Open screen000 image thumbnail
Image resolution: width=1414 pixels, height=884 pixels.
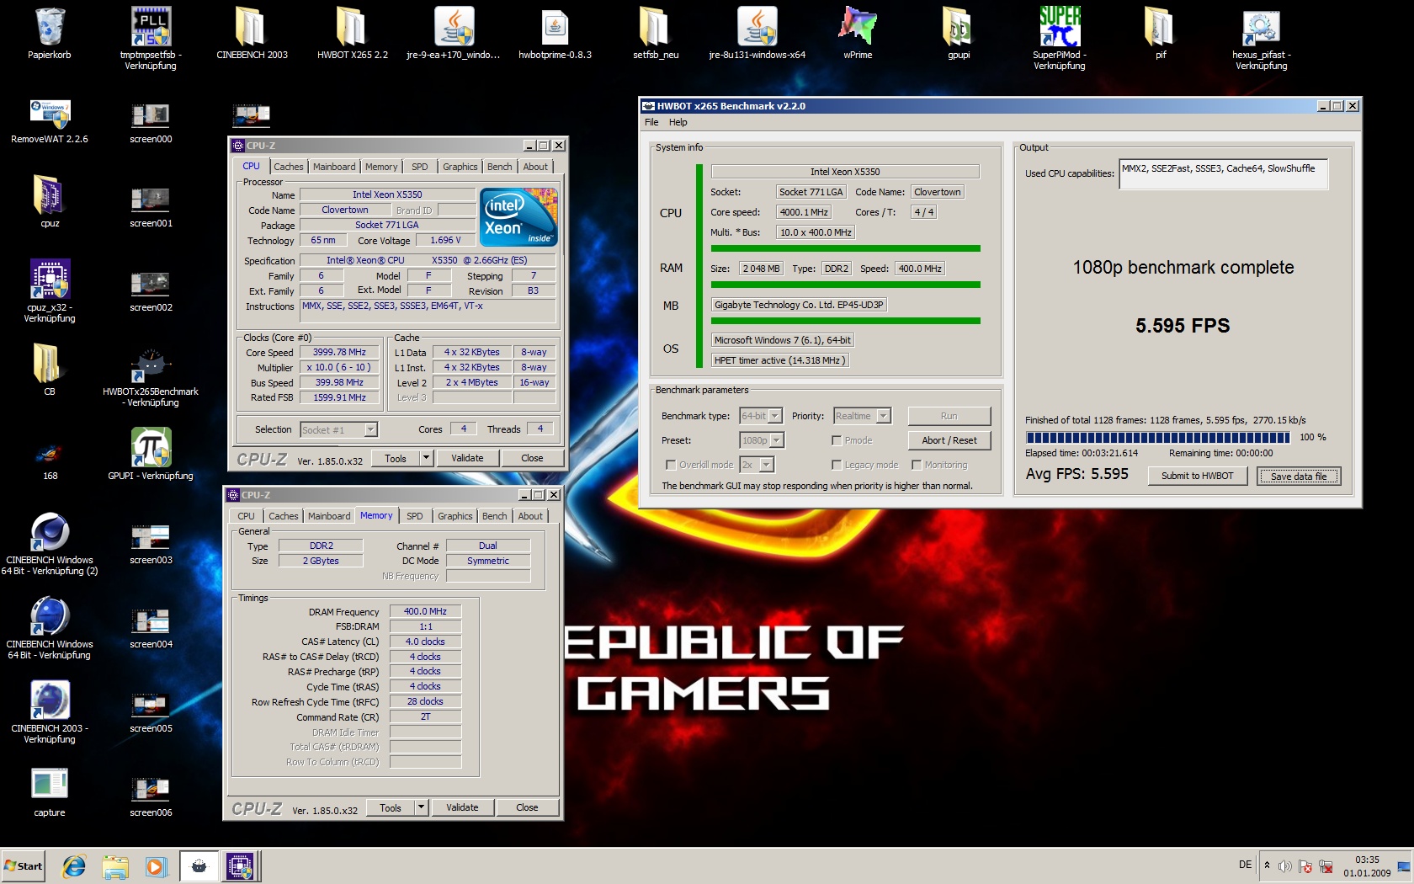pyautogui.click(x=151, y=114)
